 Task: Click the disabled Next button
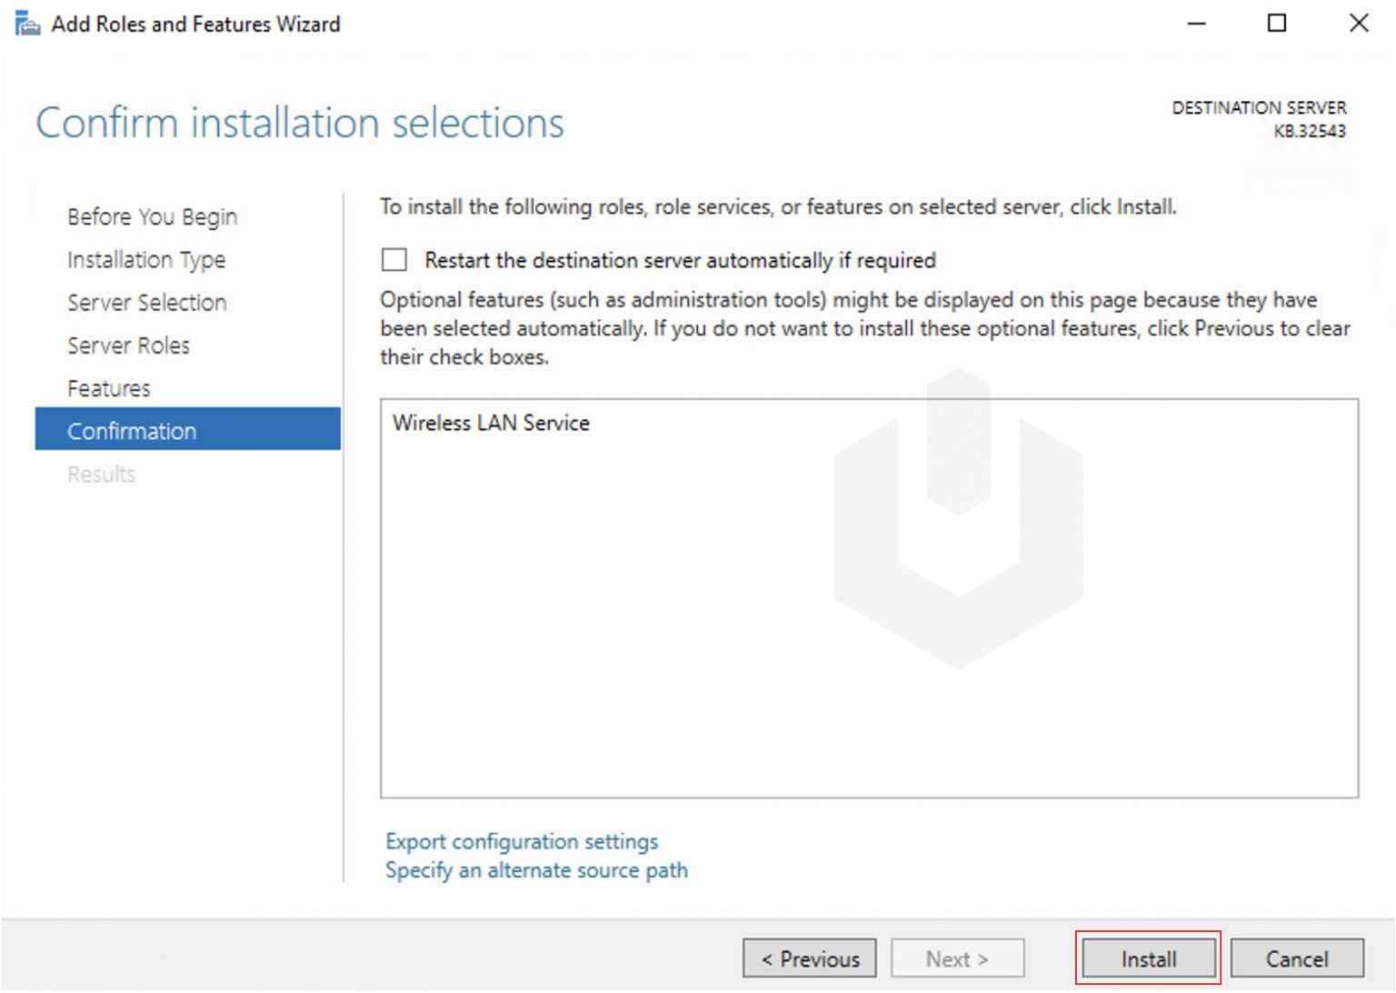[957, 958]
